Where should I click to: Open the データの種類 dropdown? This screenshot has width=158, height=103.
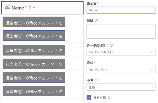pyautogui.click(x=121, y=52)
